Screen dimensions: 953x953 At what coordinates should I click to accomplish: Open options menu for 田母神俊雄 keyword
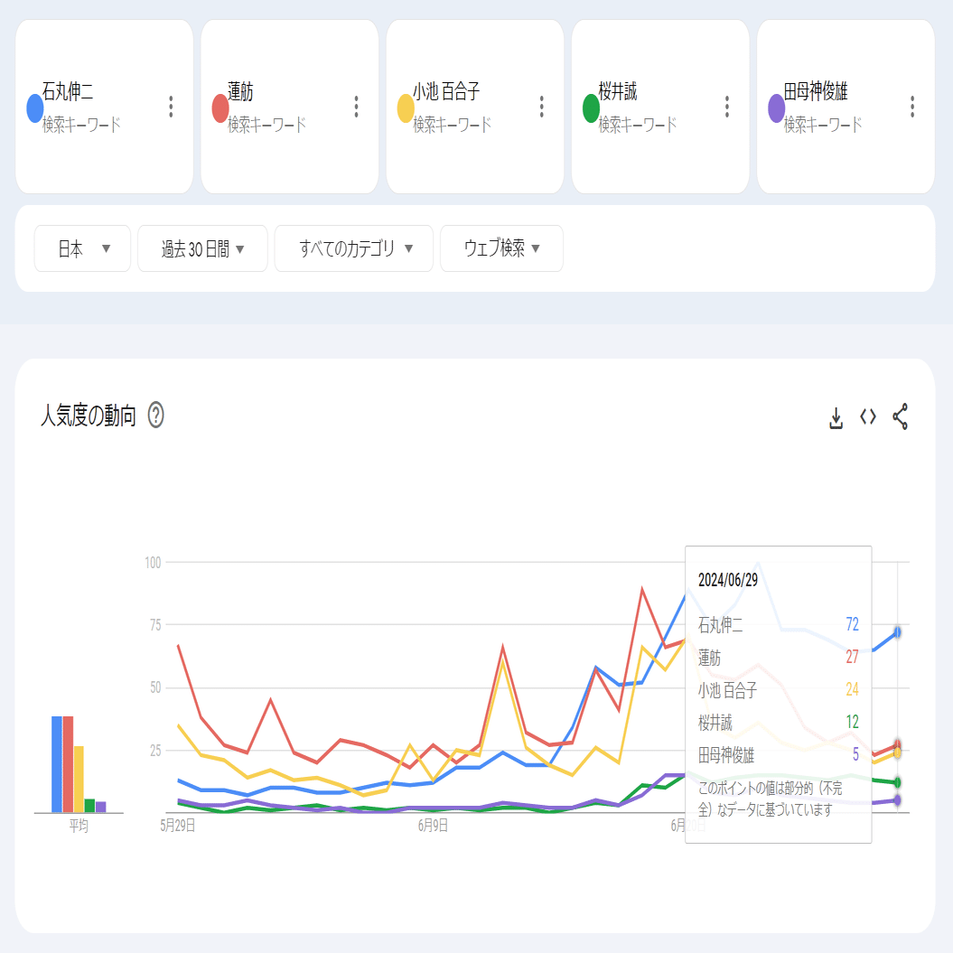pos(911,106)
